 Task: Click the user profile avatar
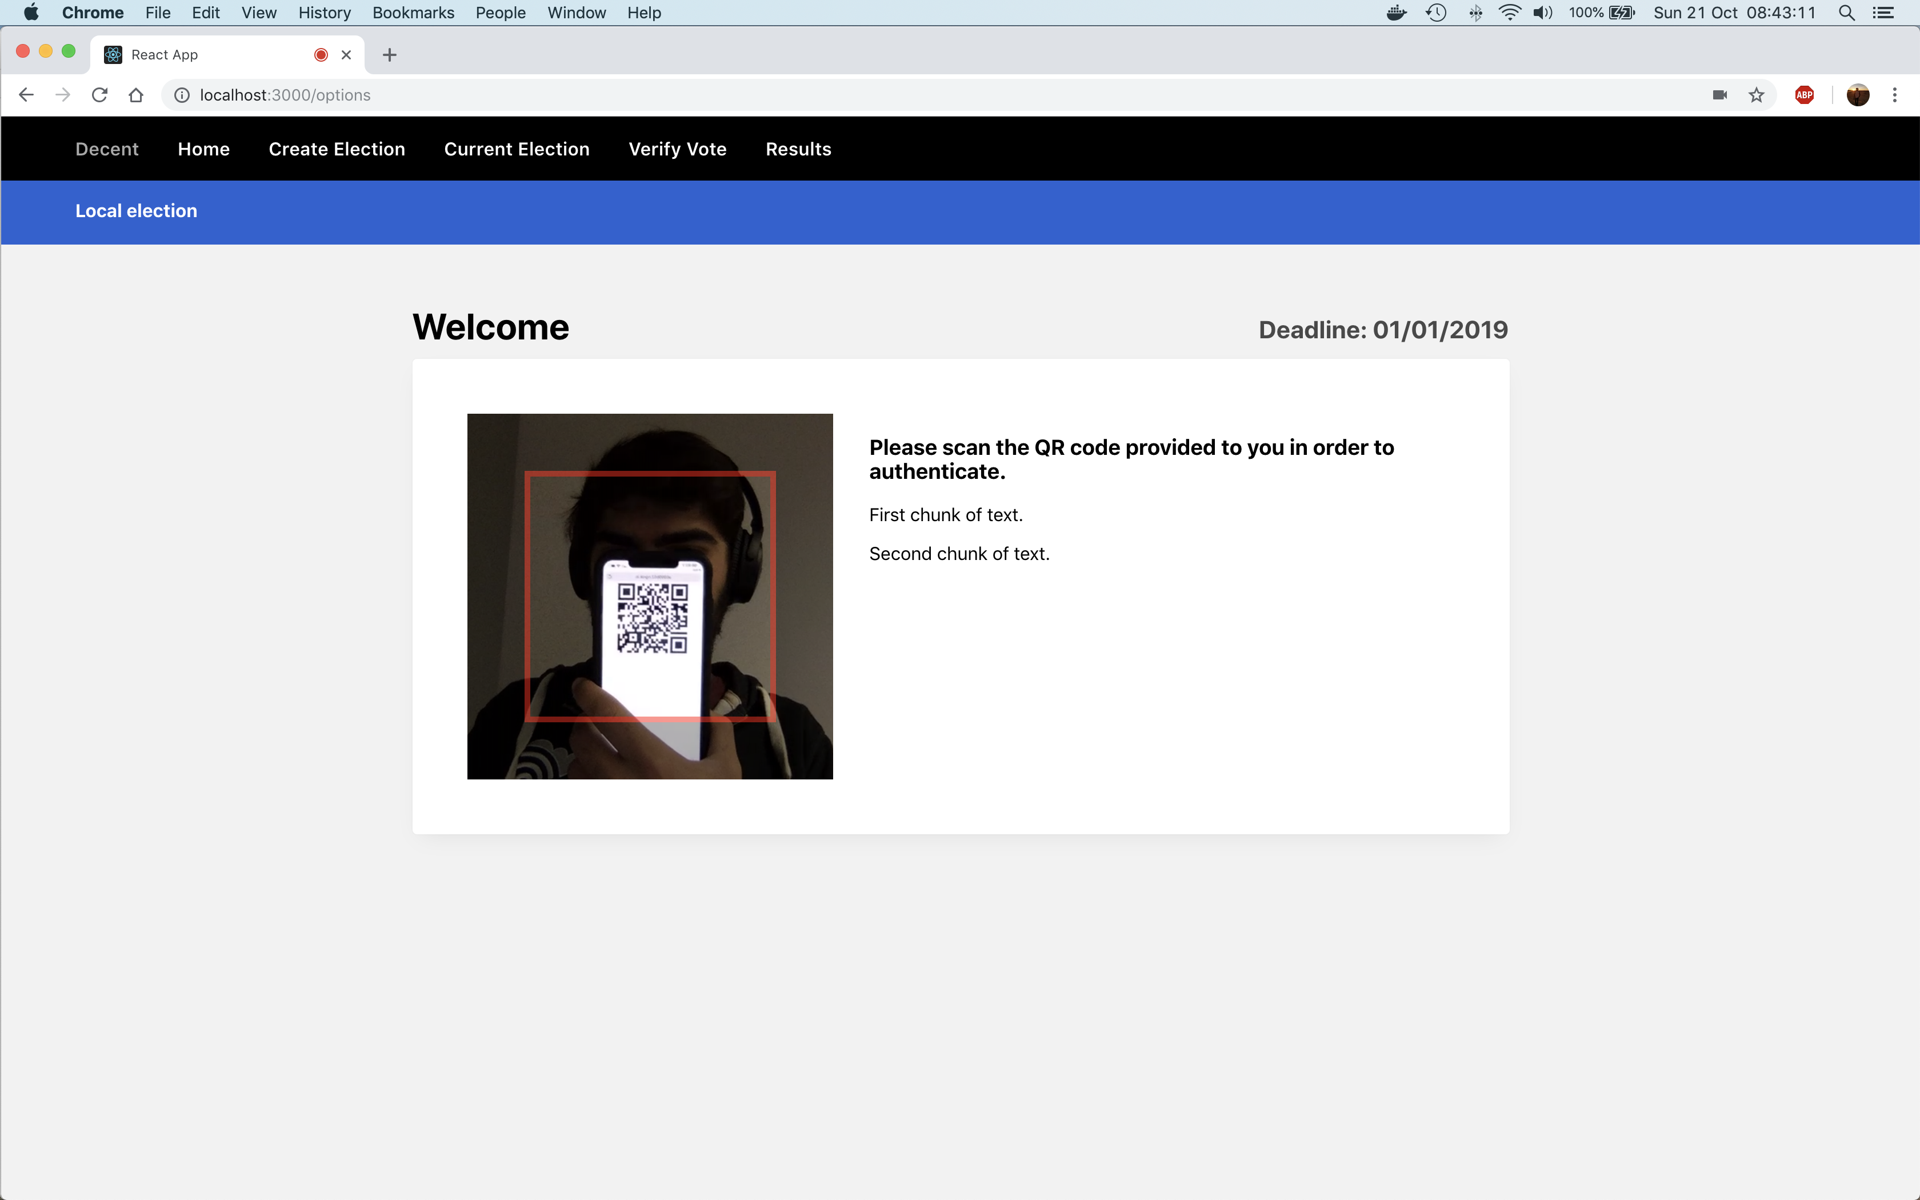[x=1857, y=95]
